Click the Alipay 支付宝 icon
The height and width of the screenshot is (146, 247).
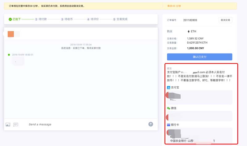coord(169,88)
